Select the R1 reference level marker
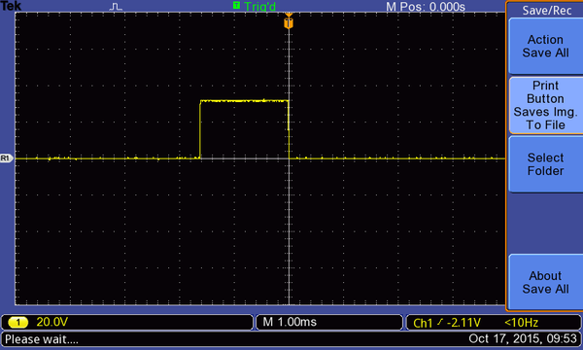Screen dimensions: 583x350 click(x=6, y=158)
